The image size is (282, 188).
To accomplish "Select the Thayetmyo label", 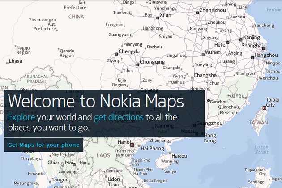I will click(31, 158).
